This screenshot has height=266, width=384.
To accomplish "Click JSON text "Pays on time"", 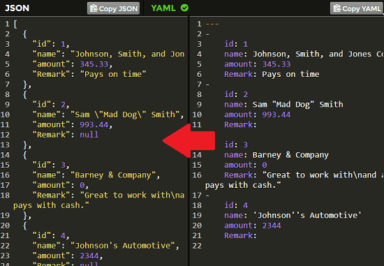I will 113,74.
